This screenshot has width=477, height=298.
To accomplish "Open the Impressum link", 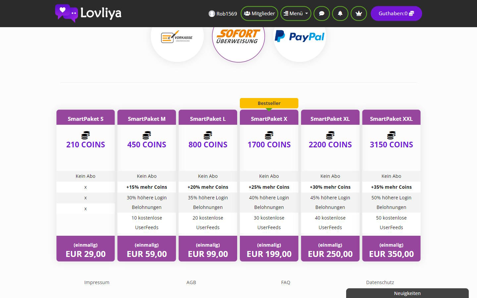I will (97, 282).
